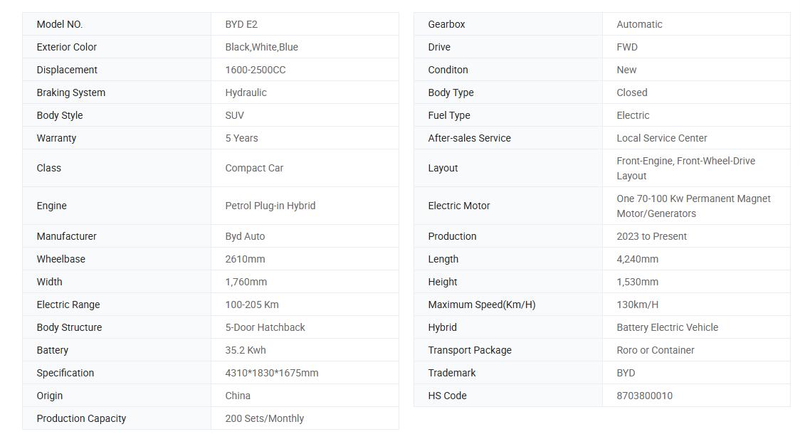The width and height of the screenshot is (800, 439).
Task: Select the 2023 to Present production value
Action: point(651,236)
